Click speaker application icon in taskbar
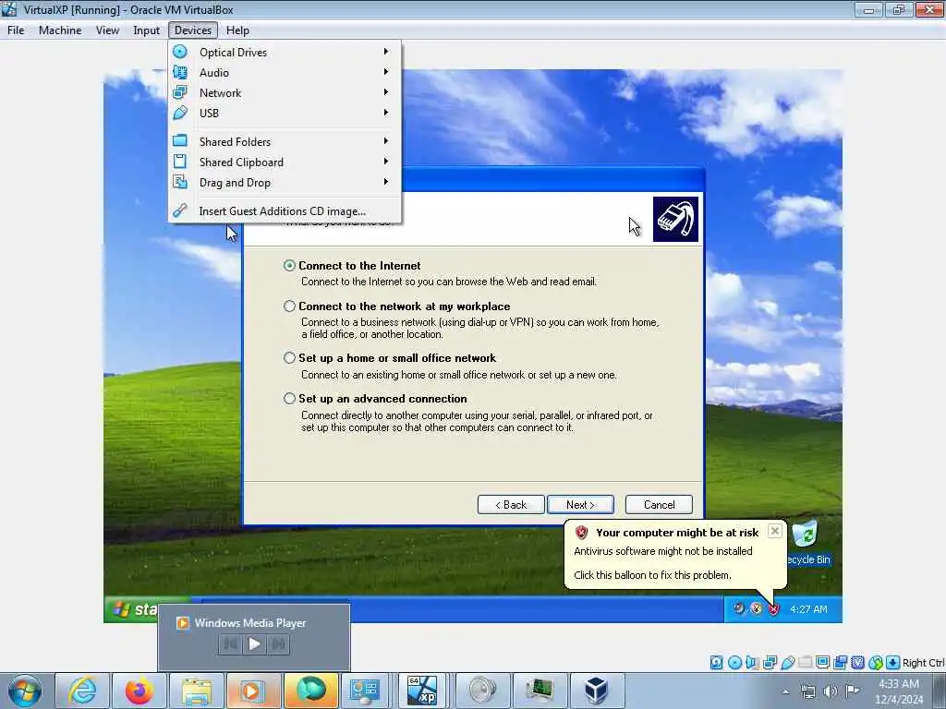946x709 pixels. pos(482,691)
